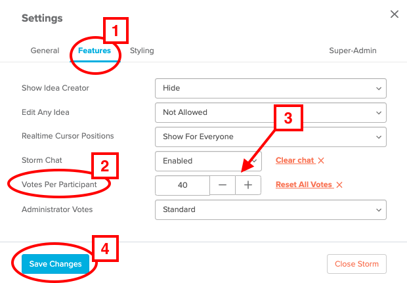Screen dimensions: 407x283
Task: Click the chevron on the Administrator Votes dropdown
Action: click(379, 210)
